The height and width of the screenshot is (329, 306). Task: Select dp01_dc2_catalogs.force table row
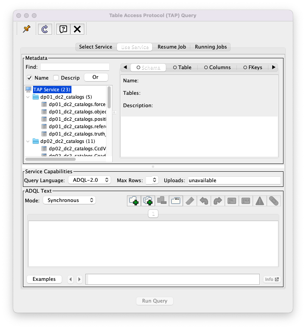coord(77,104)
